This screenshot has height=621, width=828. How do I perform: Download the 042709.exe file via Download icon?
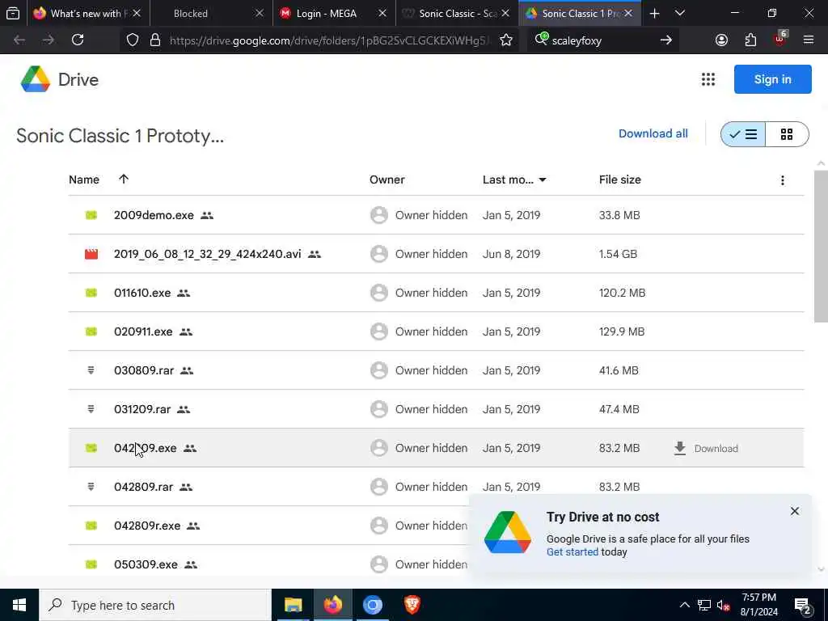(x=680, y=448)
